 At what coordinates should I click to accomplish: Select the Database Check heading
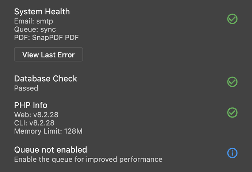coord(46,79)
